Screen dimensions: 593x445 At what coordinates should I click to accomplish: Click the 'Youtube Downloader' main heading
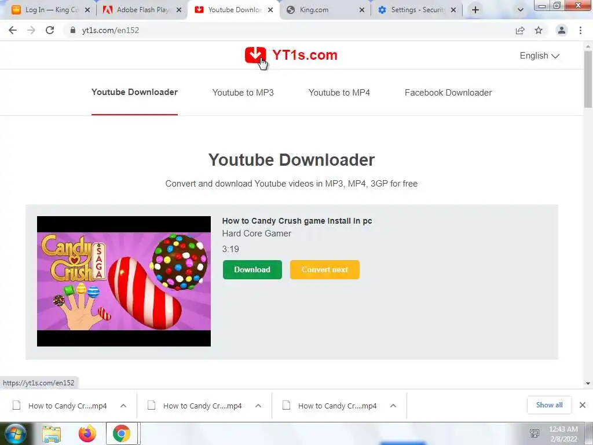click(292, 160)
